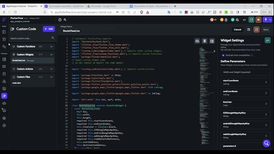Expand the iOSGoogleMapsApiKey parameter row
The image size is (274, 154).
coord(245,114)
